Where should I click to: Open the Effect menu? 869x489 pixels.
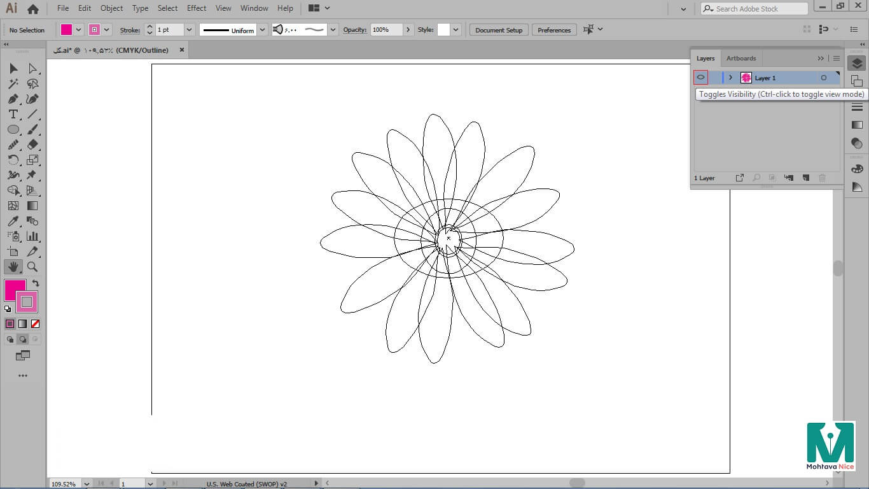click(x=197, y=8)
